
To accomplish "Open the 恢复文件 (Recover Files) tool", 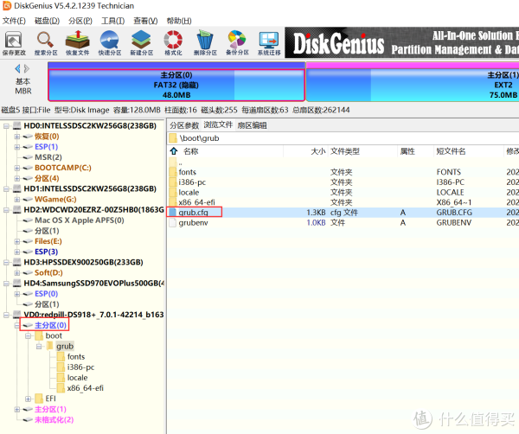I will (x=77, y=41).
